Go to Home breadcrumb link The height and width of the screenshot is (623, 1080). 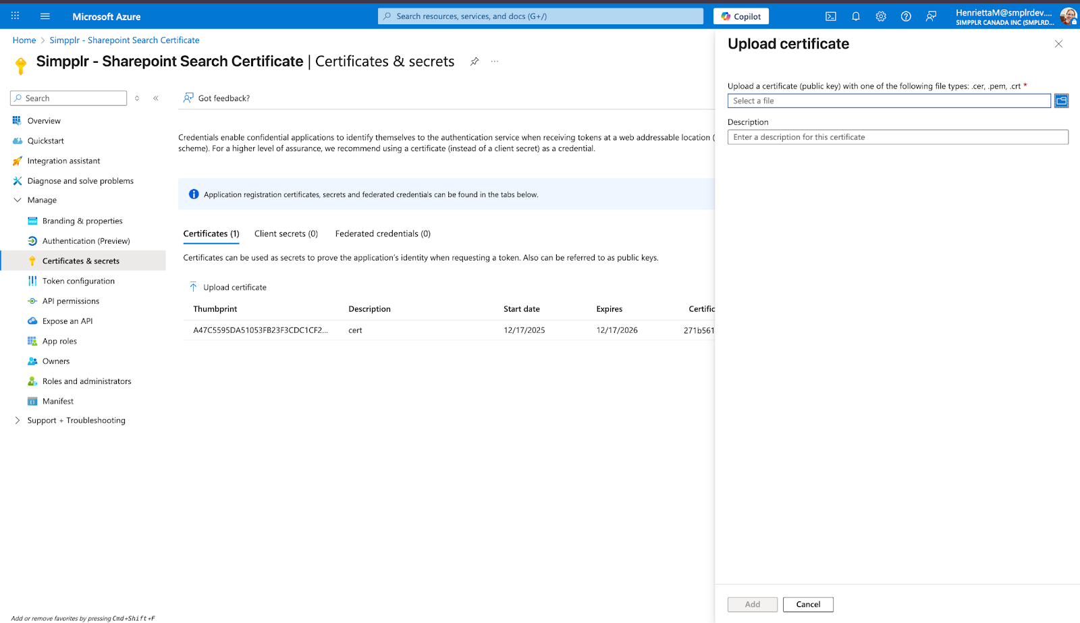24,40
